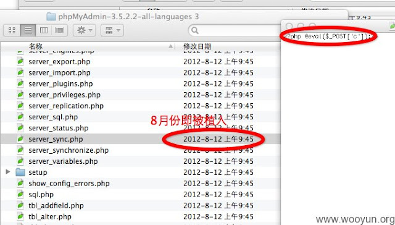Screen dimensions: 395x225
Task: Click the server_import.php file icon
Action: (x=20, y=73)
